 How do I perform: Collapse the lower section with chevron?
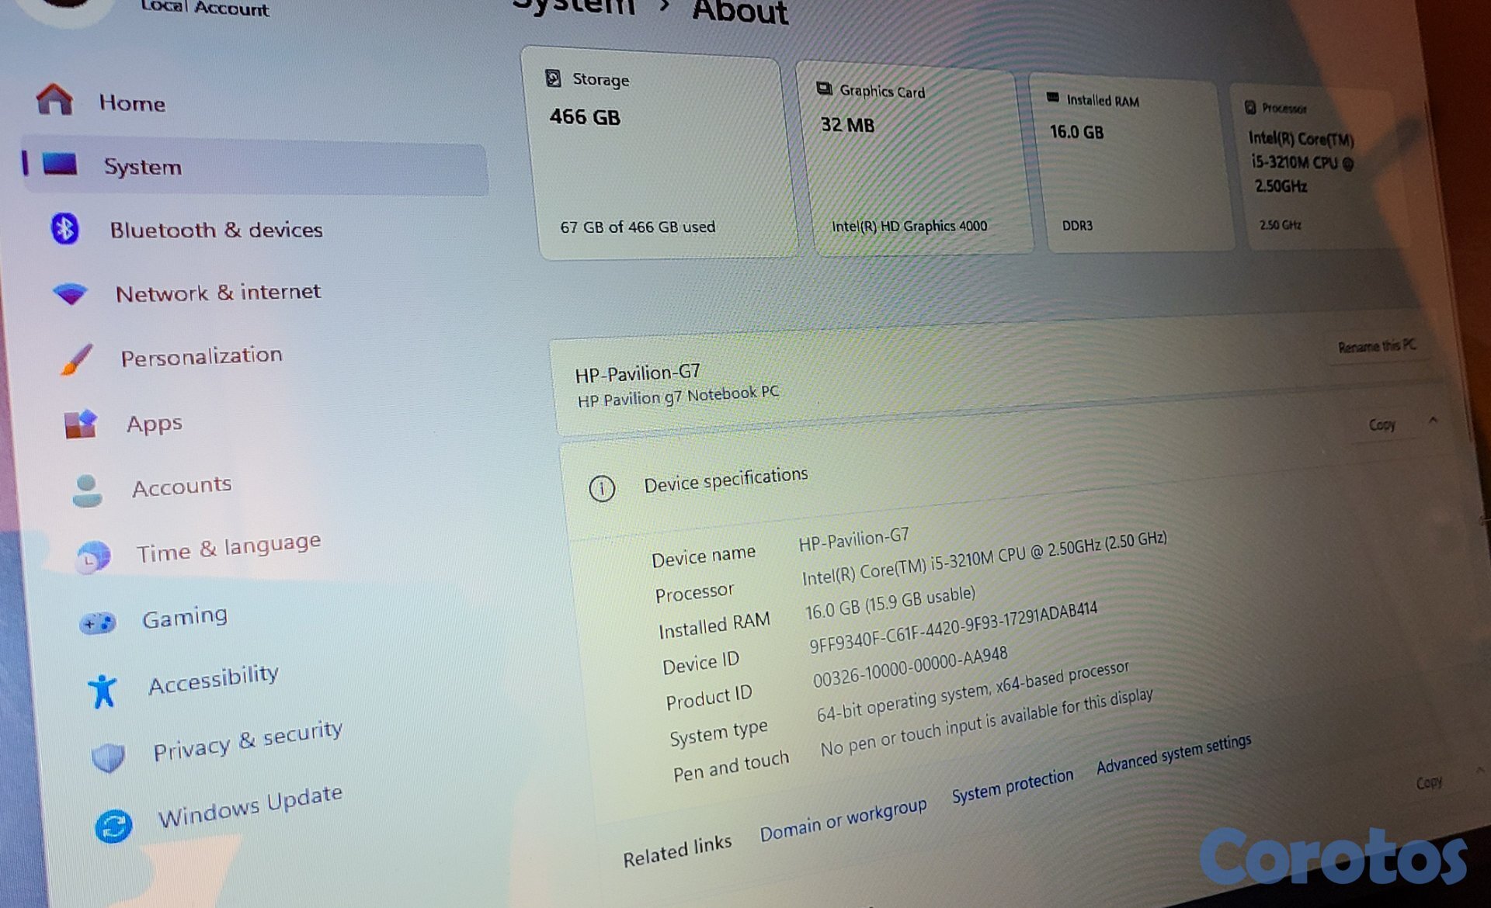(x=1480, y=771)
